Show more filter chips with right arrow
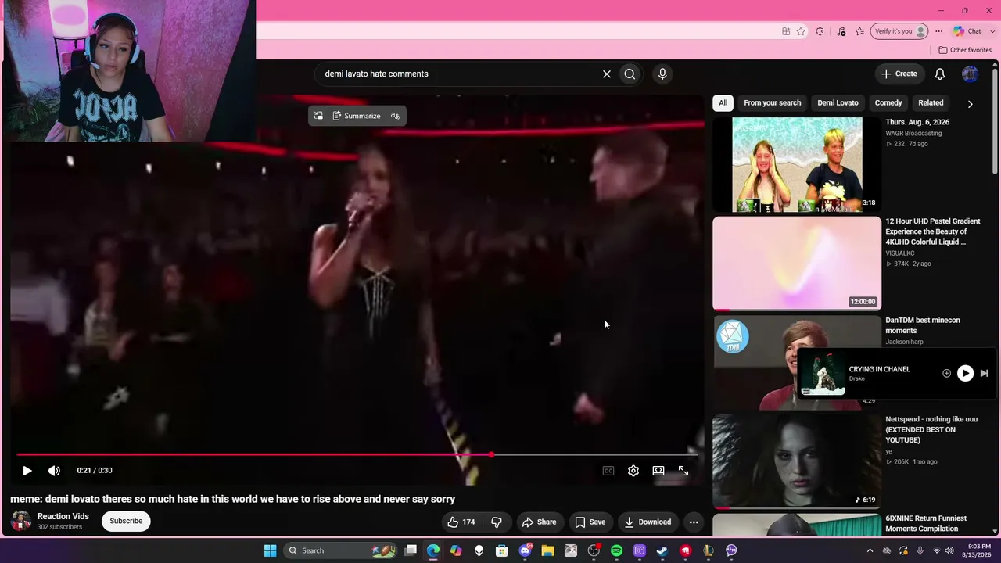 point(970,103)
